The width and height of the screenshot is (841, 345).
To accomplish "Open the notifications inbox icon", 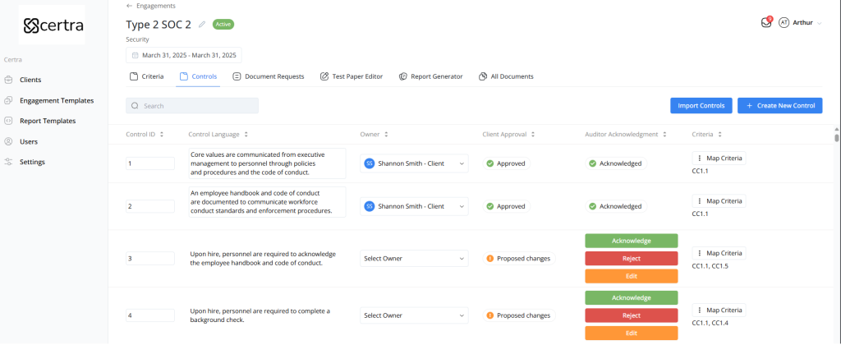I will (765, 23).
